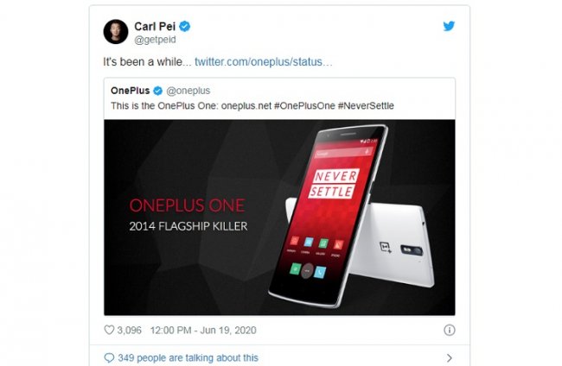Open the twitter.com/oneplus/status link
This screenshot has height=366, width=562.
click(264, 62)
